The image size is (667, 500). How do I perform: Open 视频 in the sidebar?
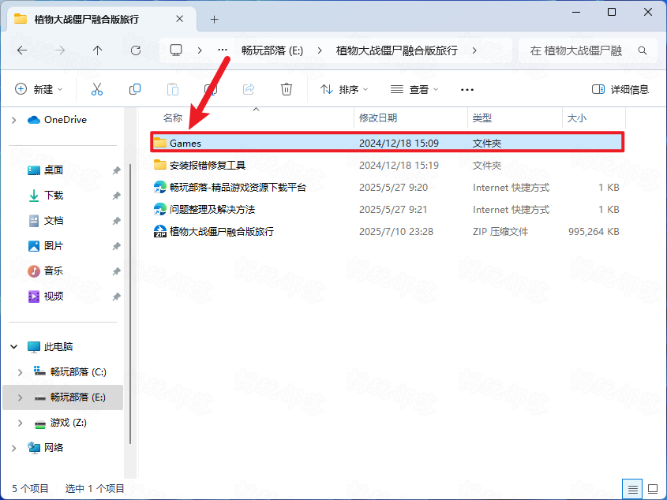(53, 296)
